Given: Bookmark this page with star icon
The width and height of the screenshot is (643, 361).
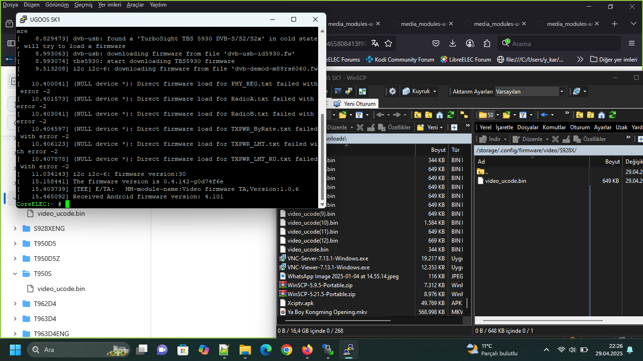Looking at the screenshot, I should (388, 43).
